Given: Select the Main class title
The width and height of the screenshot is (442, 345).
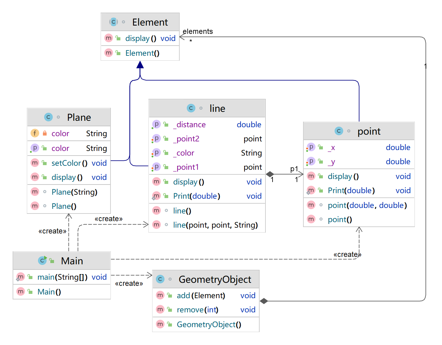Looking at the screenshot, I should click(x=72, y=261).
